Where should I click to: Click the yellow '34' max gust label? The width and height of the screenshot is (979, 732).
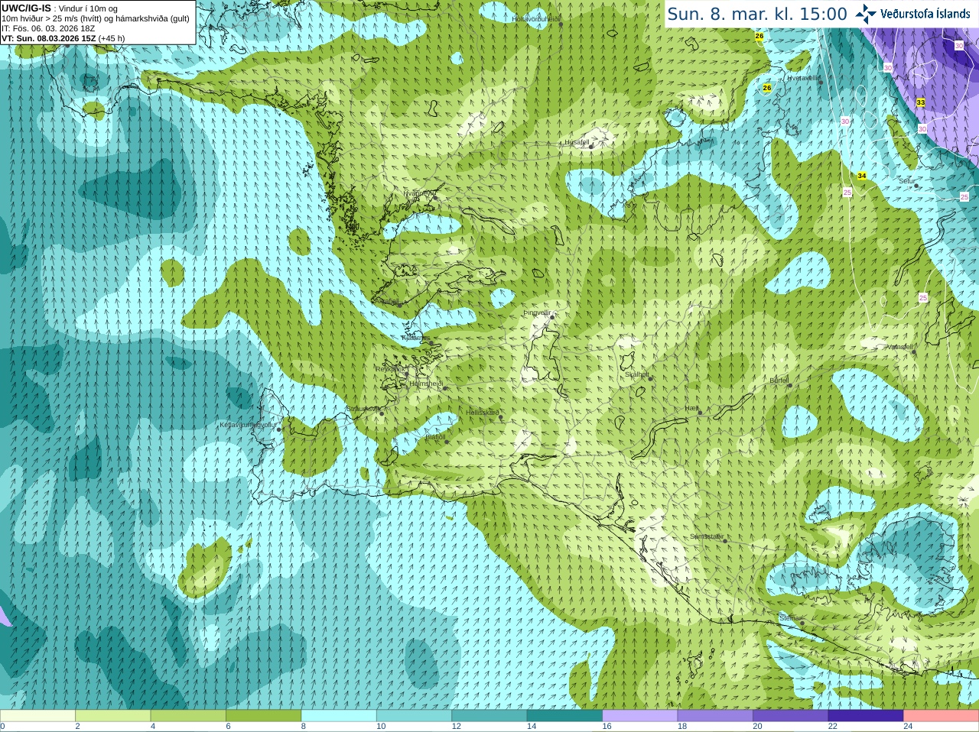click(862, 176)
